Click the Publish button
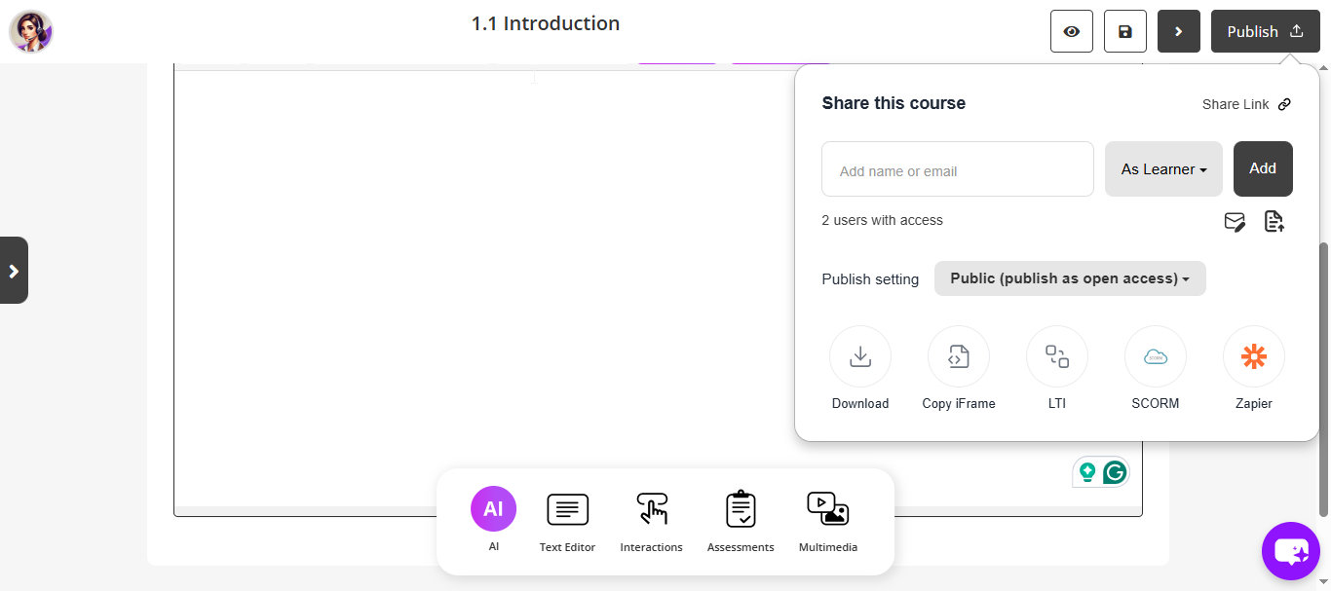1331x591 pixels. (x=1265, y=31)
